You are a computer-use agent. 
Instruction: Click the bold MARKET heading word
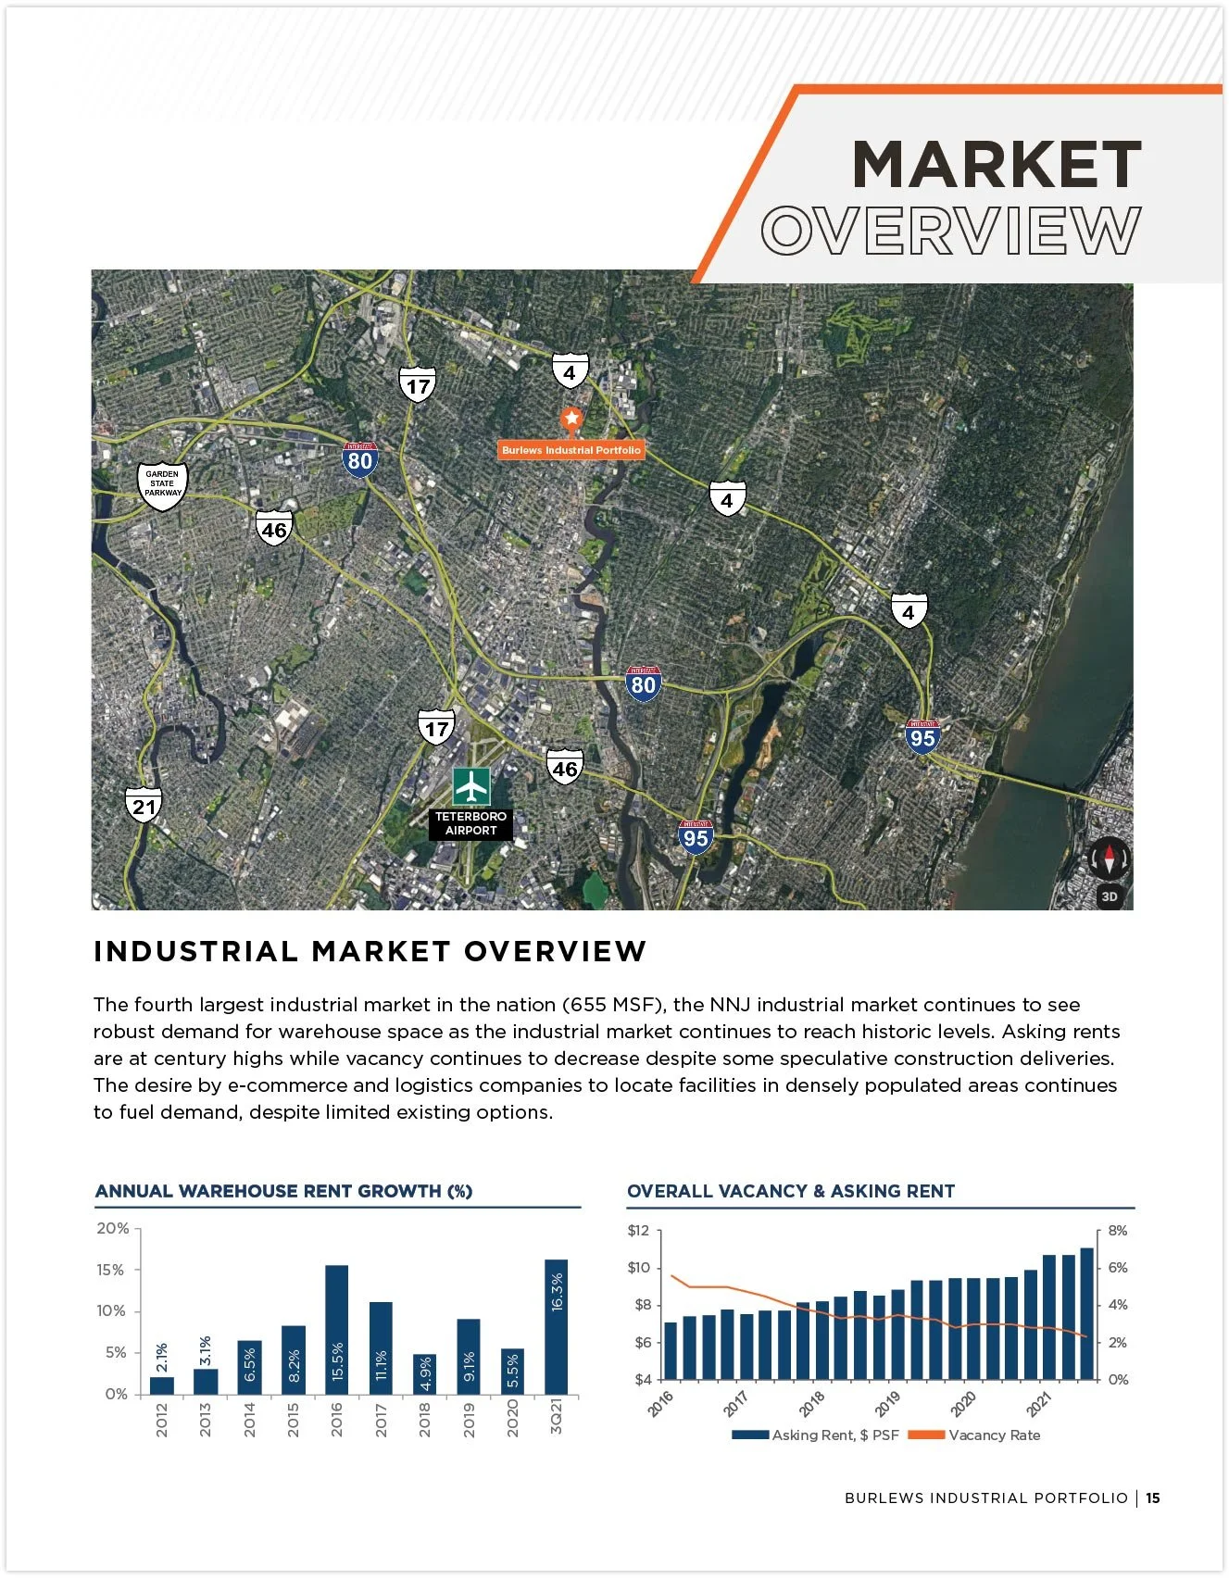[997, 165]
